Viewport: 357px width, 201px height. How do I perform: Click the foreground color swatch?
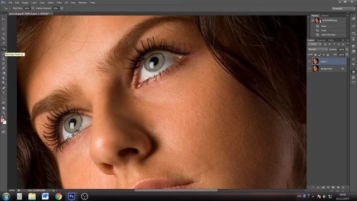click(2, 121)
